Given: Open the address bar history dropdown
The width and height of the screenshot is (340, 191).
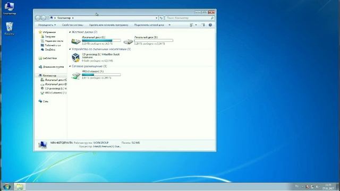Looking at the screenshot, I should tap(157, 18).
